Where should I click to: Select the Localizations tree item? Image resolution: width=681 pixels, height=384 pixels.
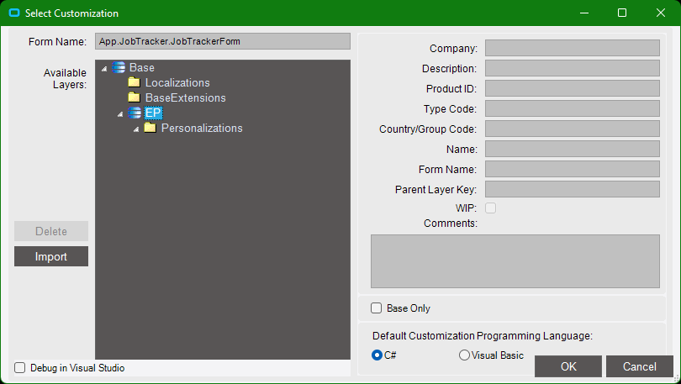click(x=177, y=82)
